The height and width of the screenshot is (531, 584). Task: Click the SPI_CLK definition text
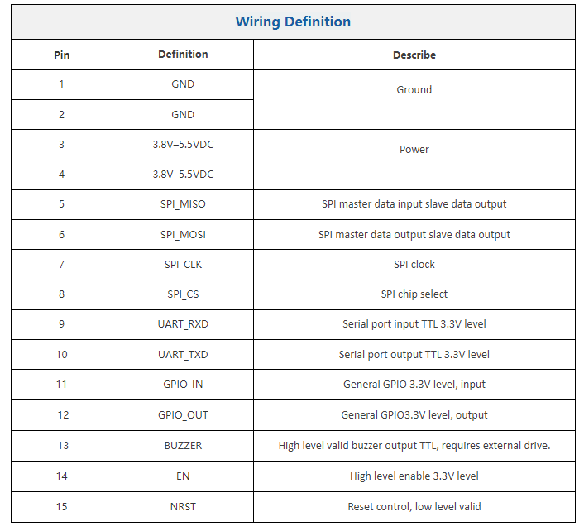click(183, 265)
